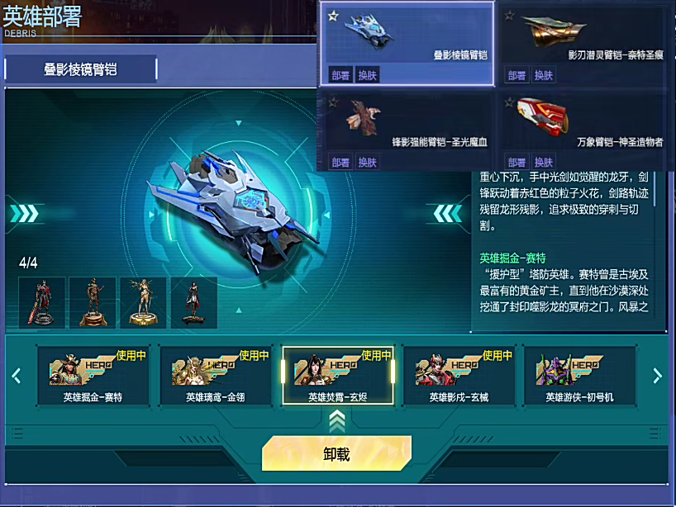Screen dimensions: 676x507
Task: Select the red 万象臂铠-神圣造物者 armor icon
Action: click(x=543, y=116)
